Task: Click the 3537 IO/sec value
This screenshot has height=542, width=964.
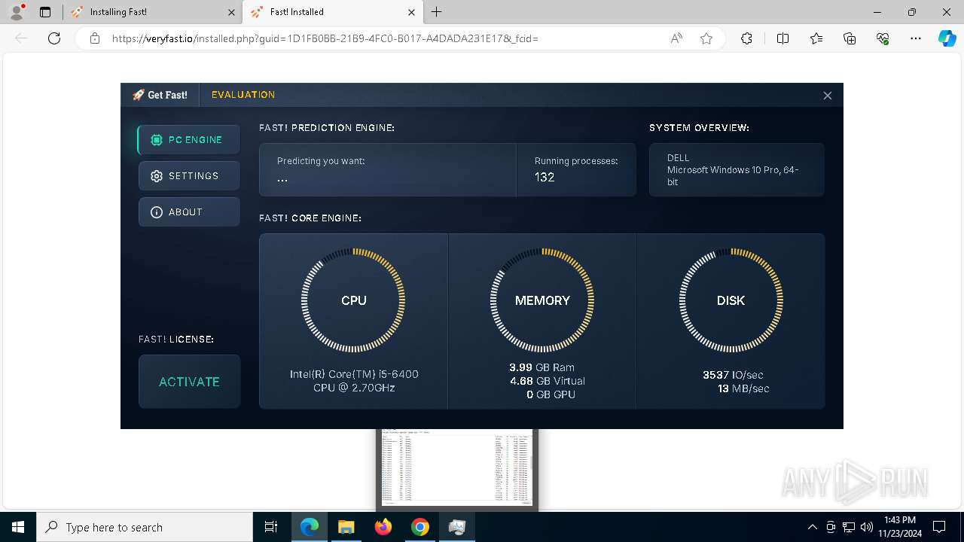Action: click(x=733, y=375)
